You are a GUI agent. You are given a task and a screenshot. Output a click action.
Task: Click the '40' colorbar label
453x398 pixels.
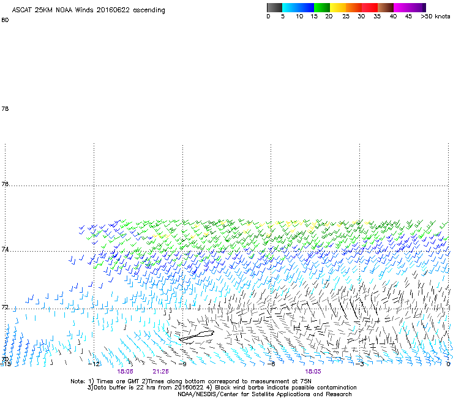pos(393,17)
